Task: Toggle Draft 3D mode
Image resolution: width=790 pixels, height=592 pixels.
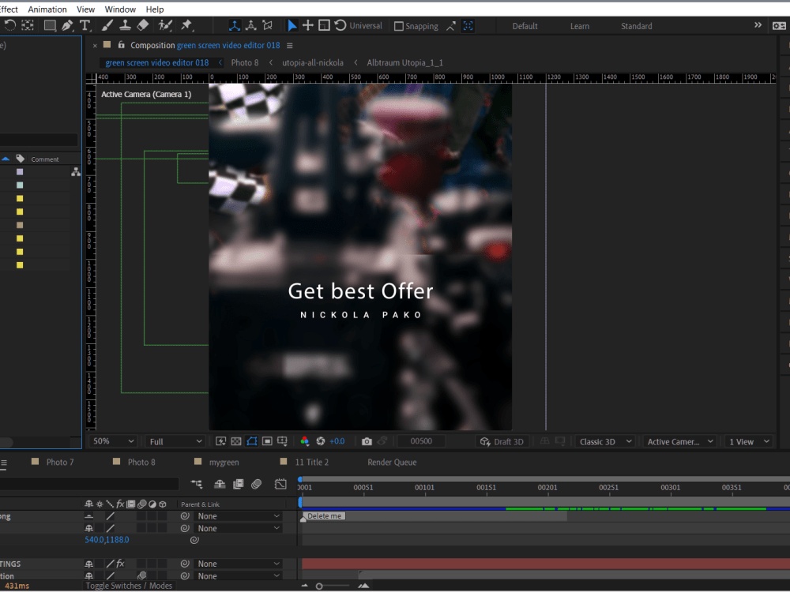Action: pos(502,441)
